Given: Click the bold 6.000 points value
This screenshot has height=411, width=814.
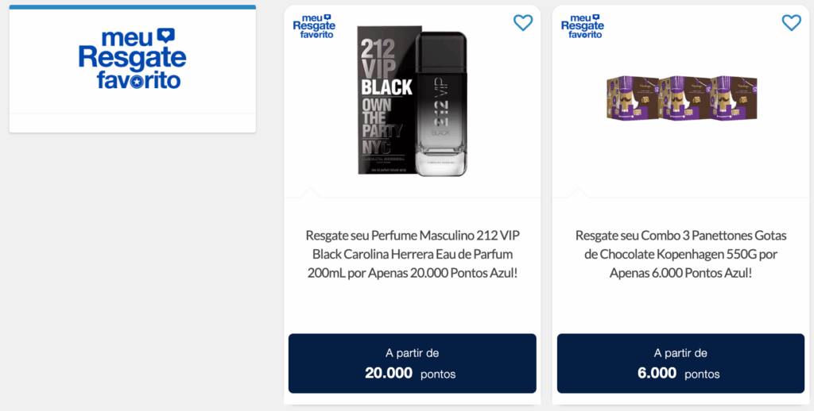Looking at the screenshot, I should [x=657, y=373].
